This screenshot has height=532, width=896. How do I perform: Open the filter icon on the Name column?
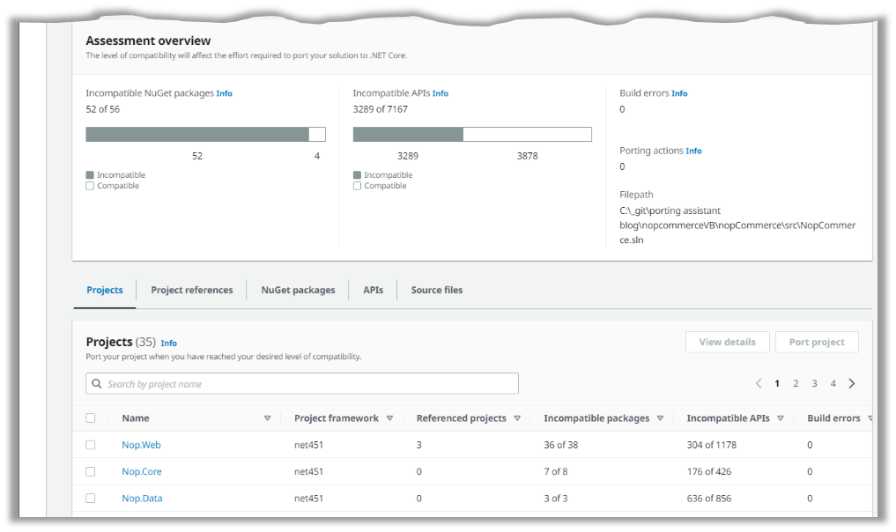pyautogui.click(x=268, y=417)
